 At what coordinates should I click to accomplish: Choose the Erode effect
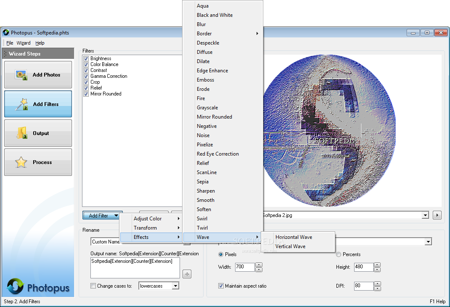(x=223, y=89)
